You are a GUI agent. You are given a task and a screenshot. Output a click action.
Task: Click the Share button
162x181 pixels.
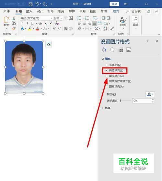[148, 11]
